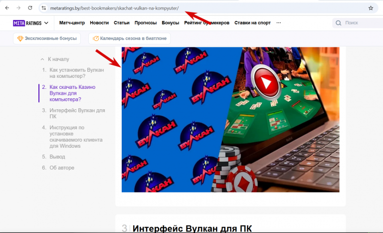Image resolution: width=383 pixels, height=233 pixels.
Task: Jump to К началу link
Action: [x=58, y=59]
